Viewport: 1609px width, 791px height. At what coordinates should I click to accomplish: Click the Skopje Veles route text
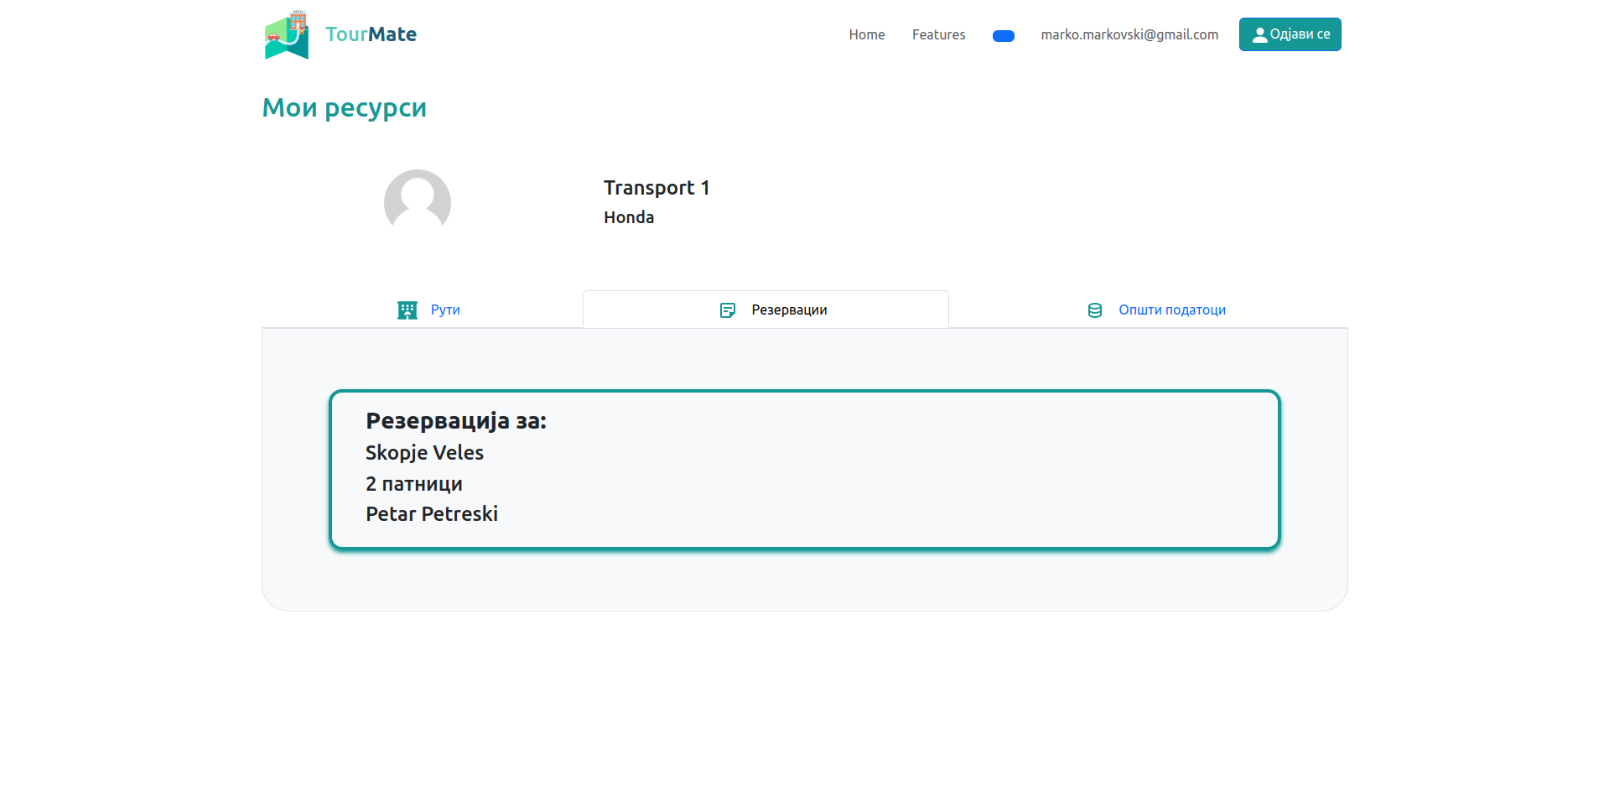coord(424,453)
